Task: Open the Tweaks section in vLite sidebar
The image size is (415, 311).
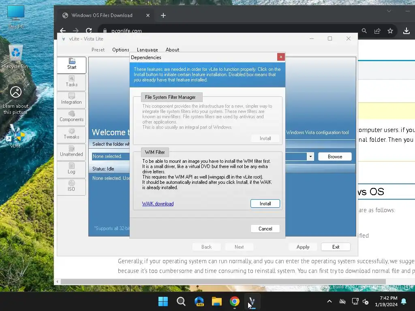Action: pos(71,134)
